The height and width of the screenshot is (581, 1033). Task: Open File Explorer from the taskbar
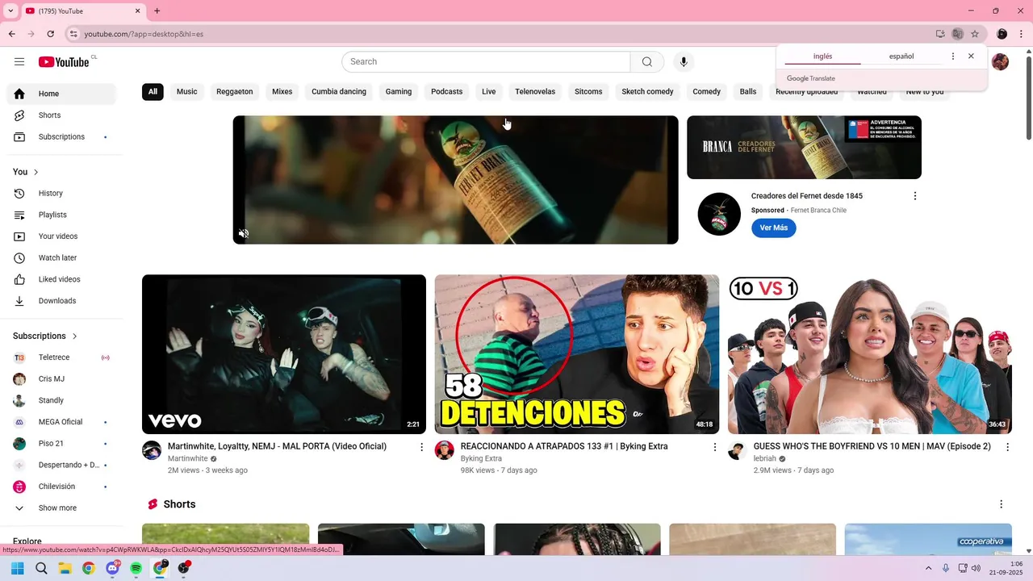coord(65,568)
